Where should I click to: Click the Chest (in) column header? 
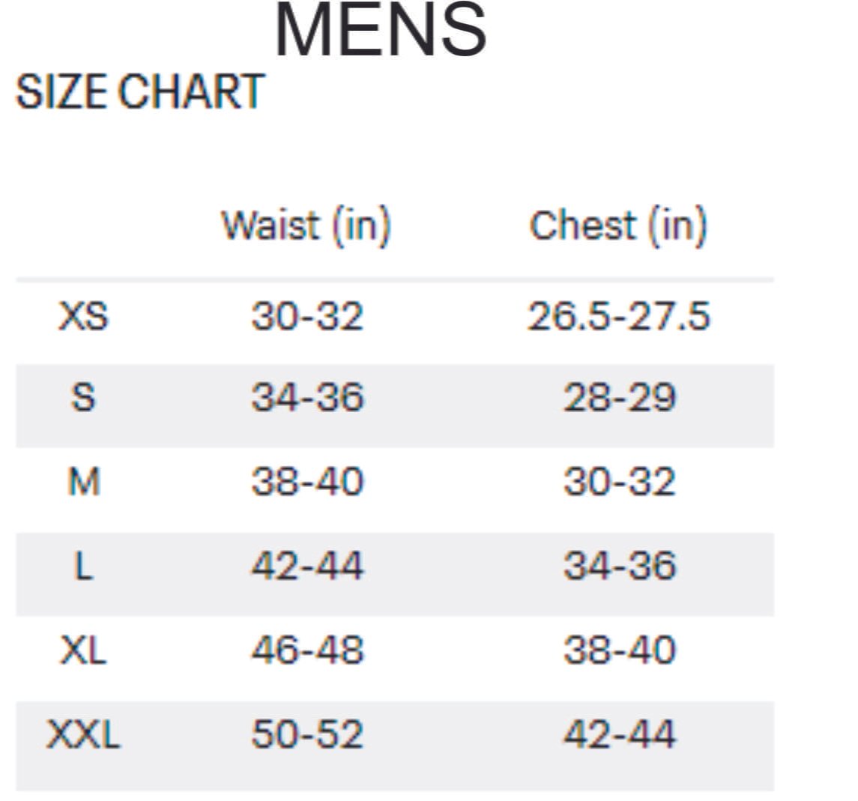point(617,225)
